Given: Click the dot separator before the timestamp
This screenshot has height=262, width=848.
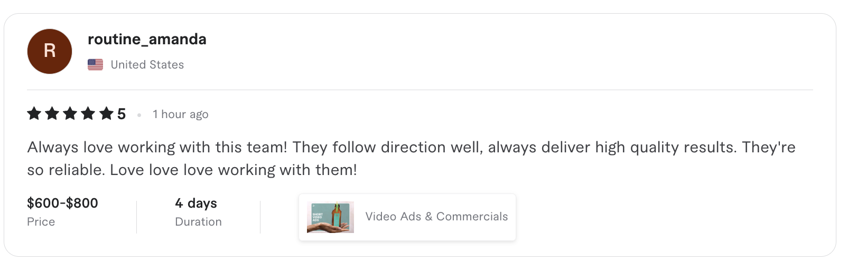Looking at the screenshot, I should point(139,115).
